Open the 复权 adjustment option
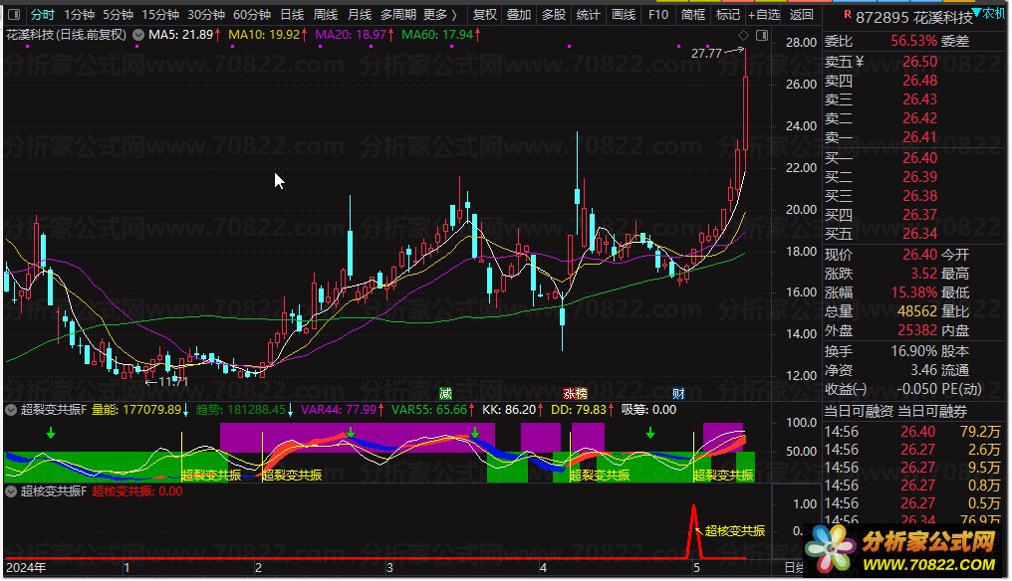 point(485,14)
